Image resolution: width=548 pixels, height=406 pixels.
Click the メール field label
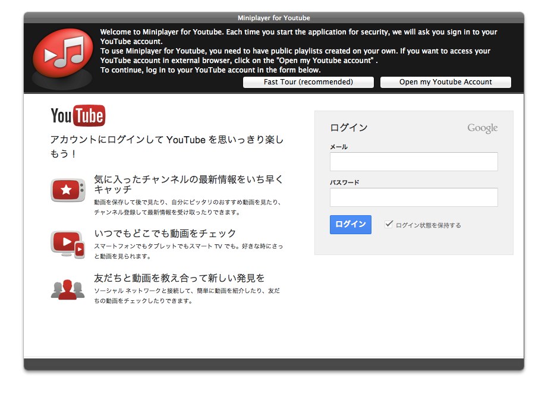tap(339, 147)
